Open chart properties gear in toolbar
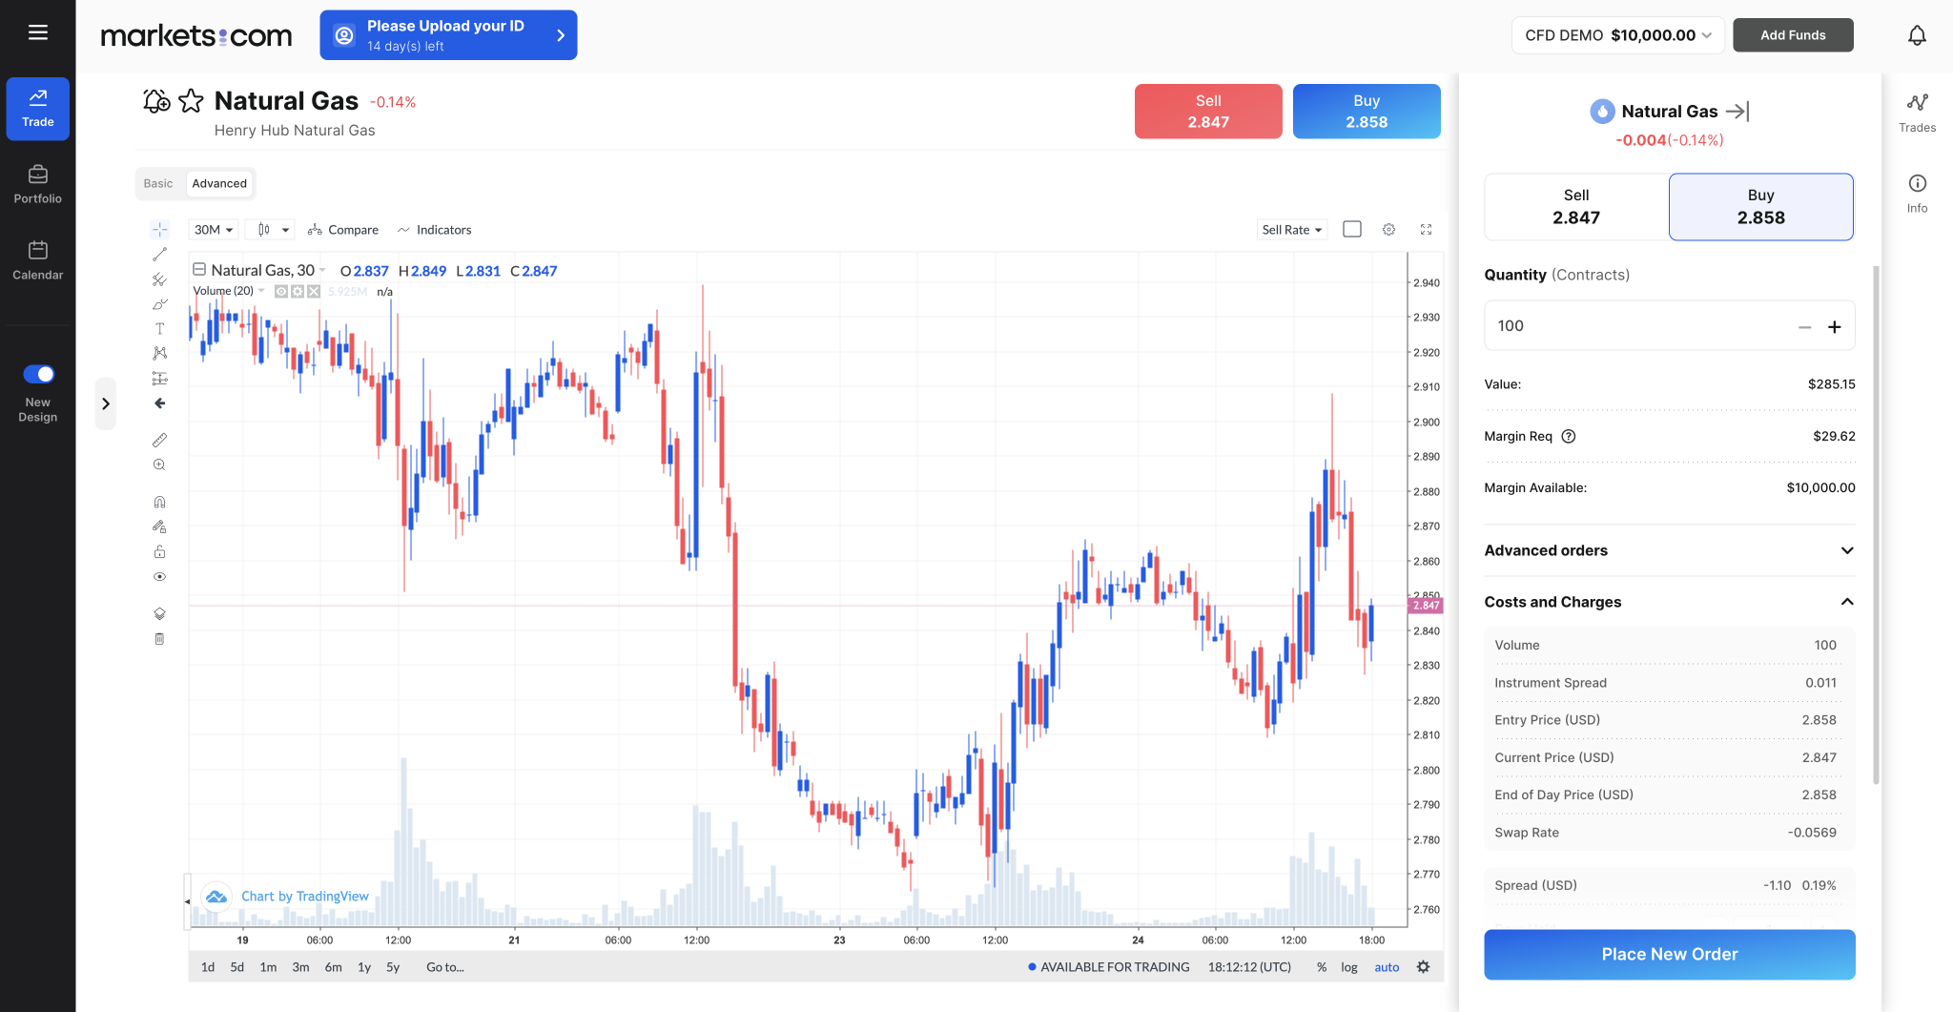This screenshot has width=1953, height=1012. click(x=1388, y=230)
